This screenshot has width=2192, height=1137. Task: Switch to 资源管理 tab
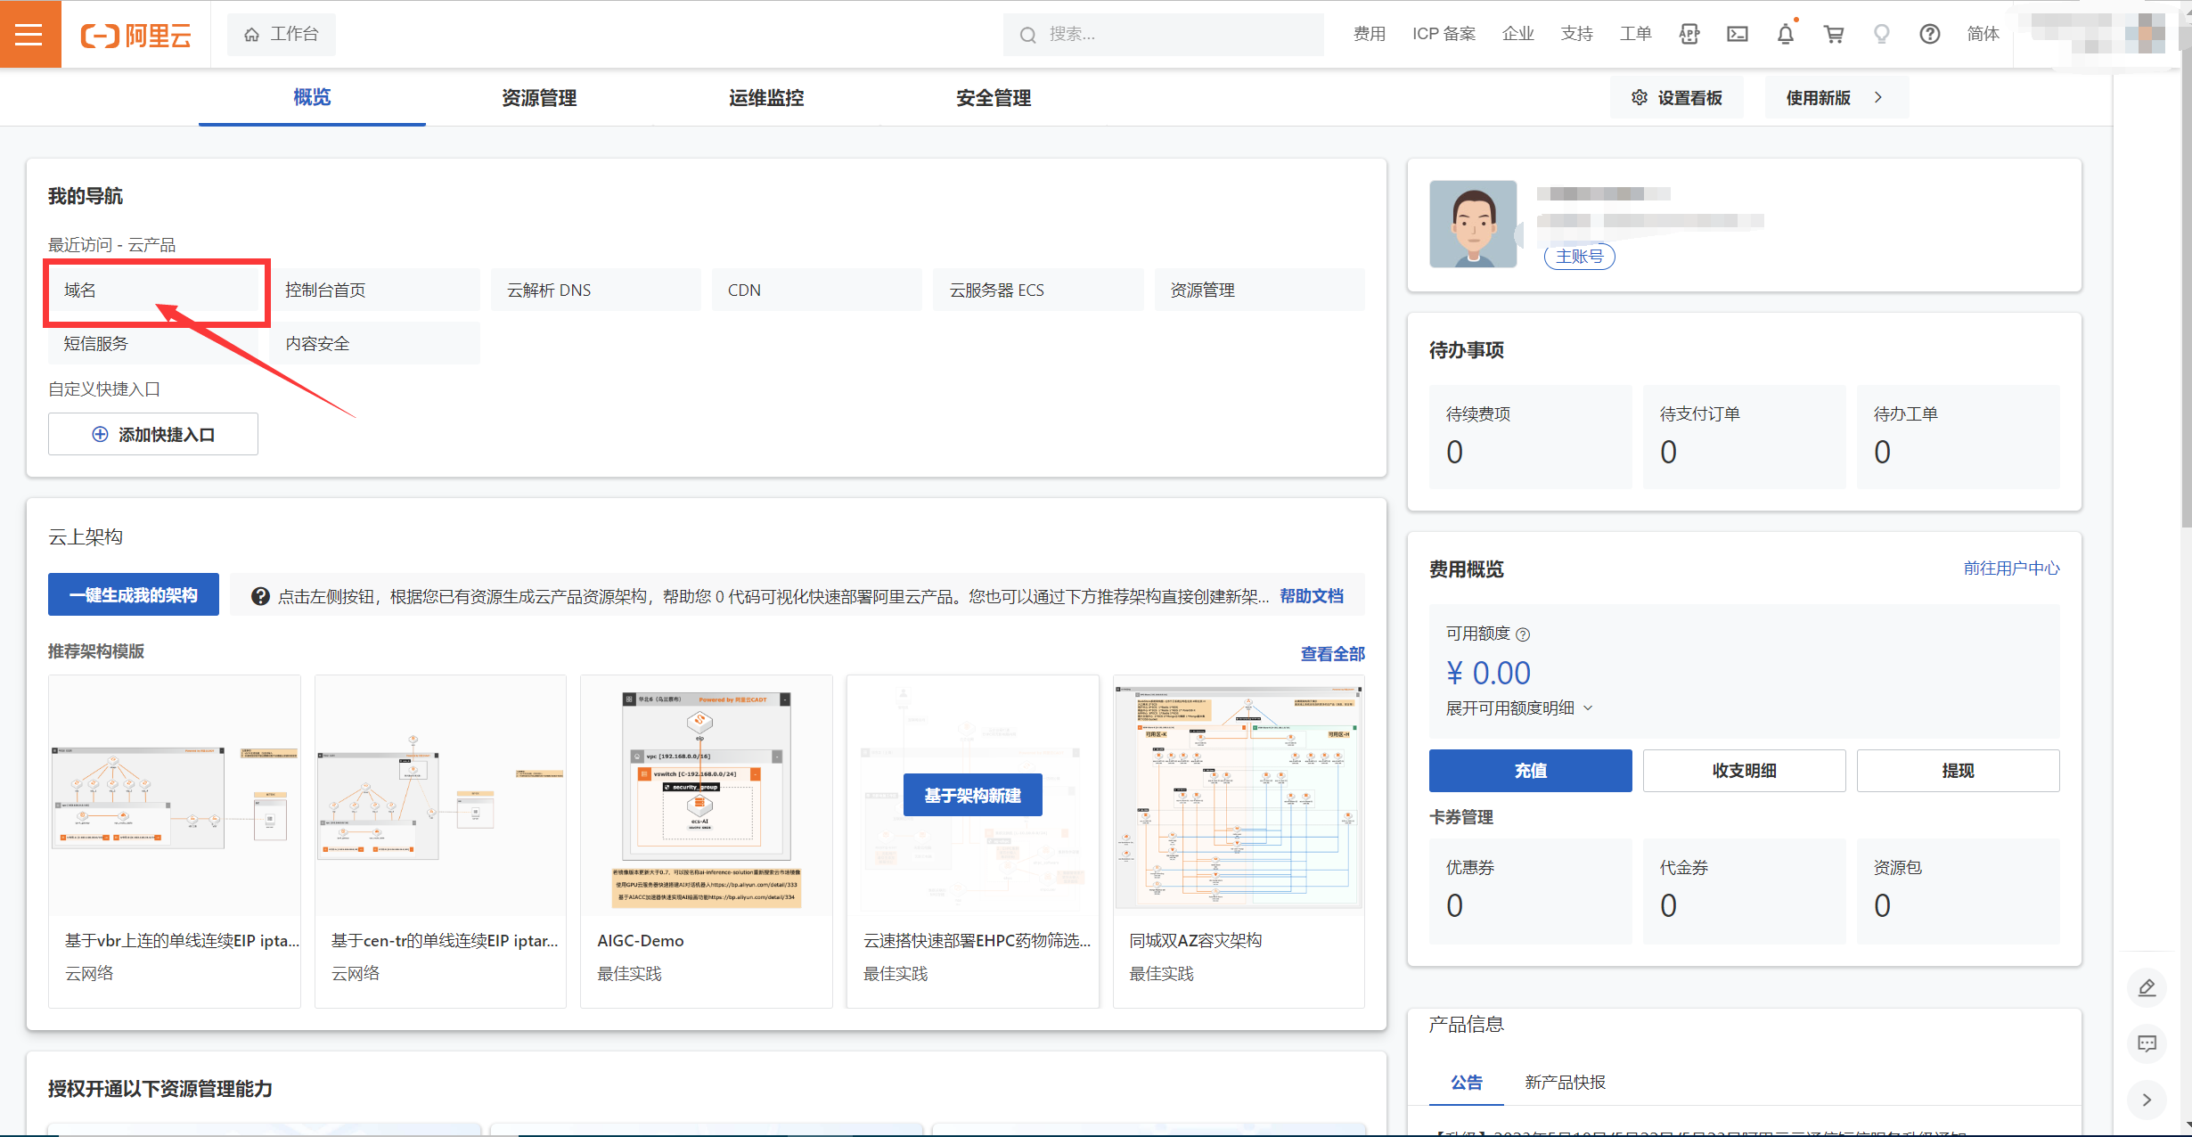[538, 97]
